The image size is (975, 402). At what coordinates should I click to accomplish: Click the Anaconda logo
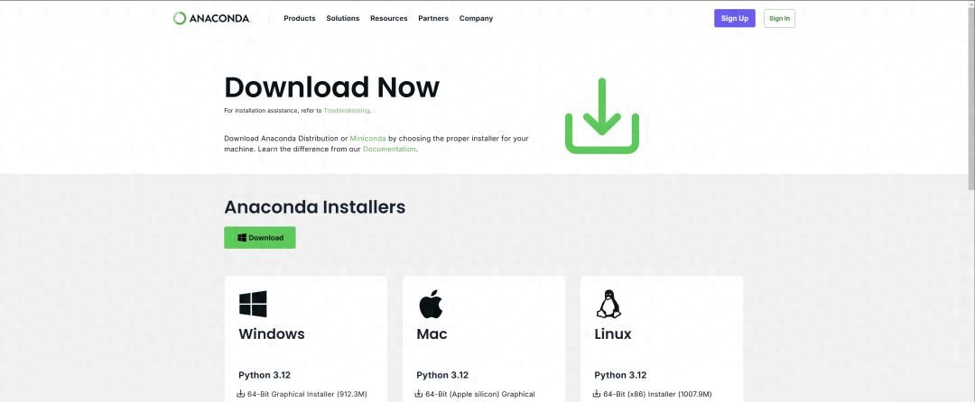211,18
